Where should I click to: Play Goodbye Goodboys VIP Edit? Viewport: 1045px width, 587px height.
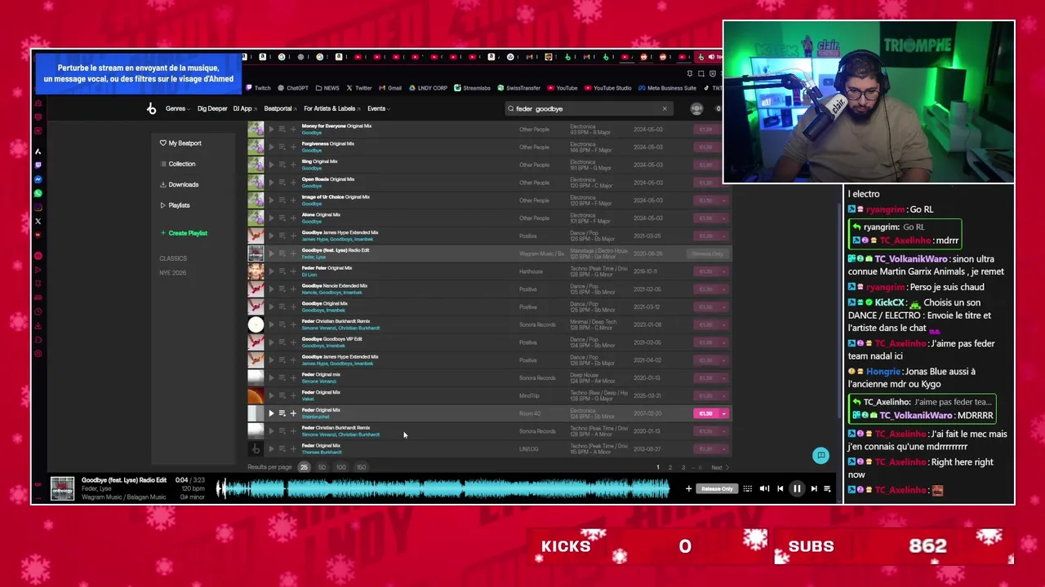[x=272, y=342]
